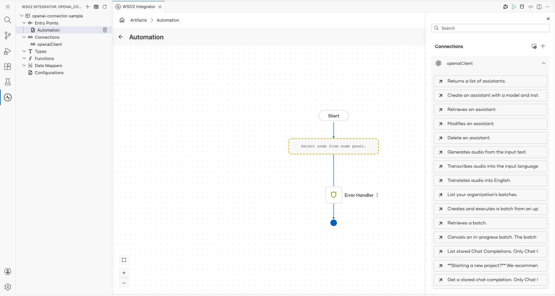Choose 'List stored Chat Completions' action
The image size is (555, 296).
(490, 252)
